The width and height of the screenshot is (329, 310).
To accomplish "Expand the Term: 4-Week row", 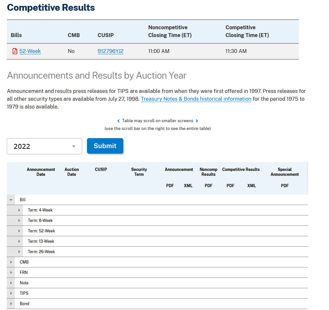I will click(x=19, y=210).
